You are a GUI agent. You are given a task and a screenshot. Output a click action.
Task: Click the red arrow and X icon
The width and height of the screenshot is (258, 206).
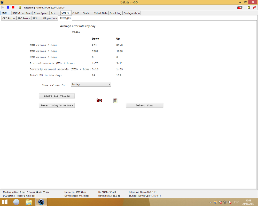coord(254,7)
